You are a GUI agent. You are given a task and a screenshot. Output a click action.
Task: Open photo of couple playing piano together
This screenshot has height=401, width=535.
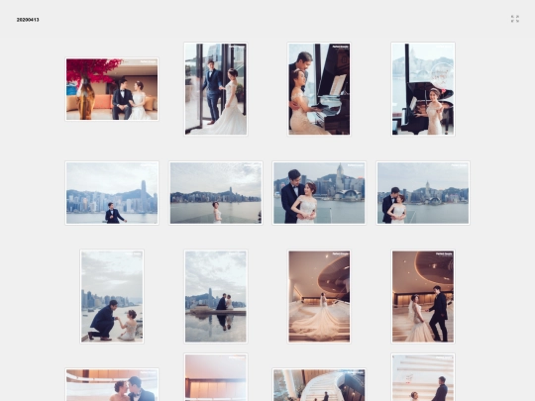pyautogui.click(x=319, y=89)
